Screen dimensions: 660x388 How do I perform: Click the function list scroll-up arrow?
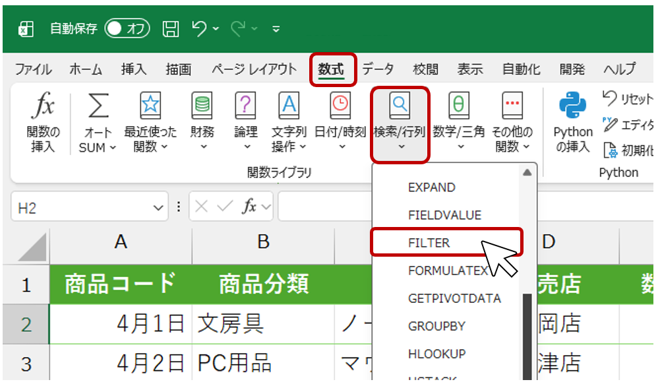(x=527, y=173)
